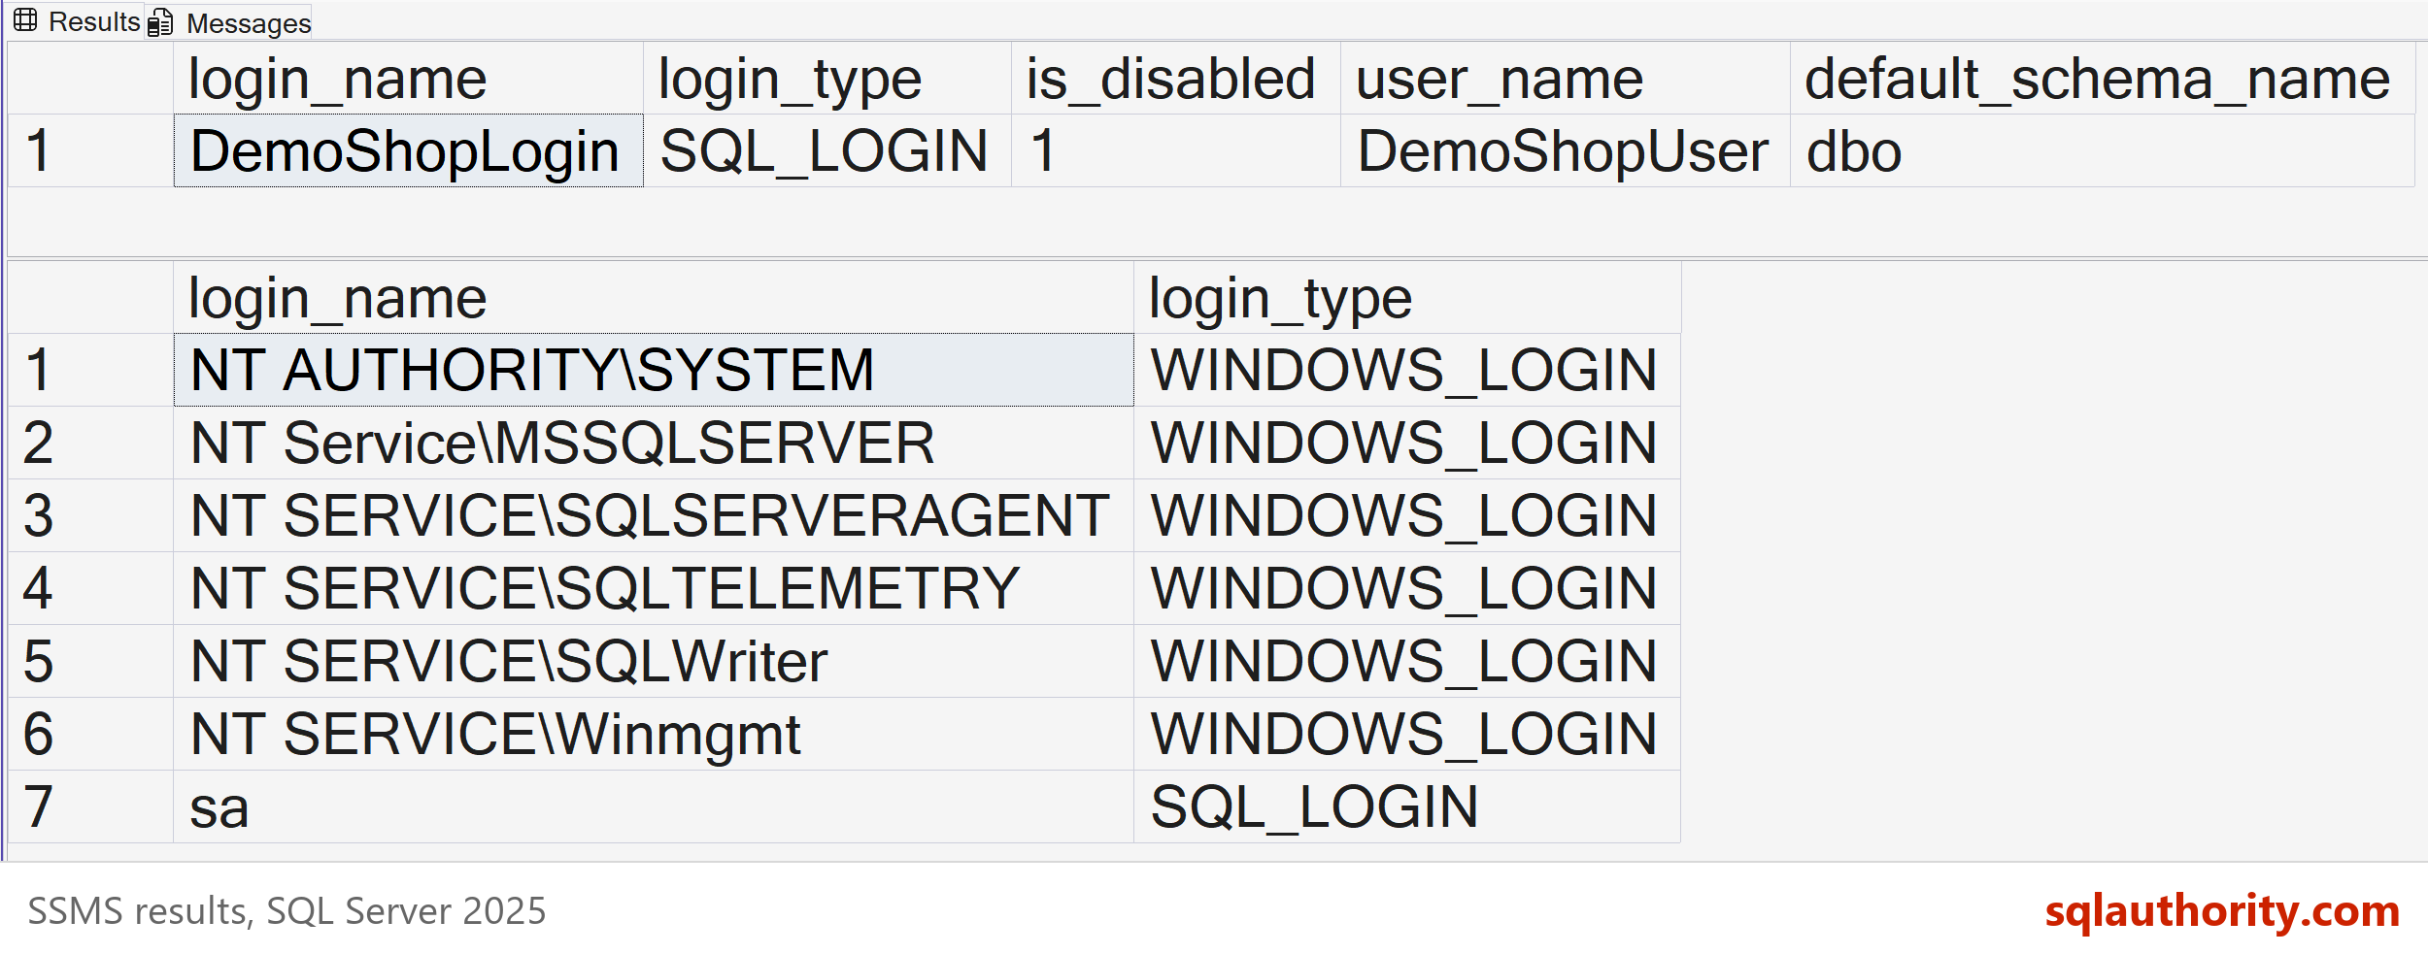
Task: Select the sa login cell
Action: [x=654, y=806]
